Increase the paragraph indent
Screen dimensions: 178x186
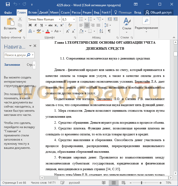click(x=116, y=19)
